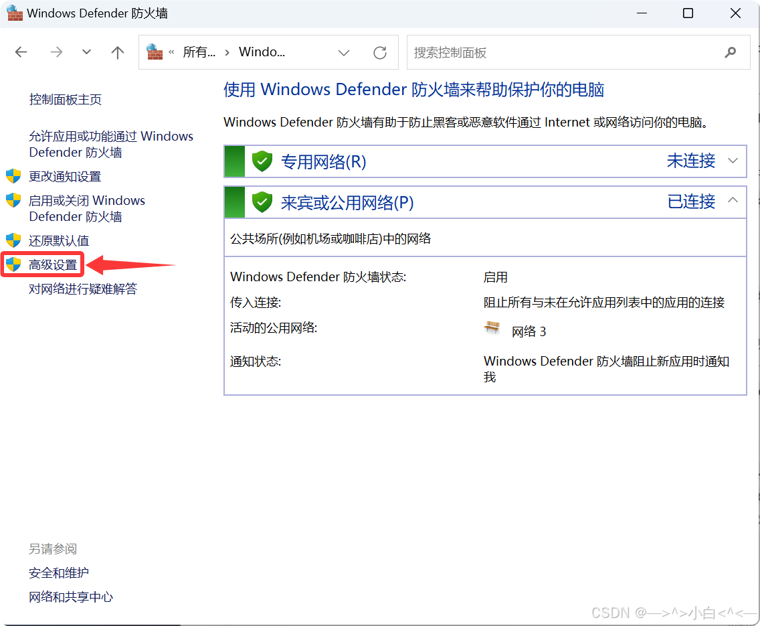Click 阻止所有与未在允许应用列表中的应用的连接 text

pos(604,303)
